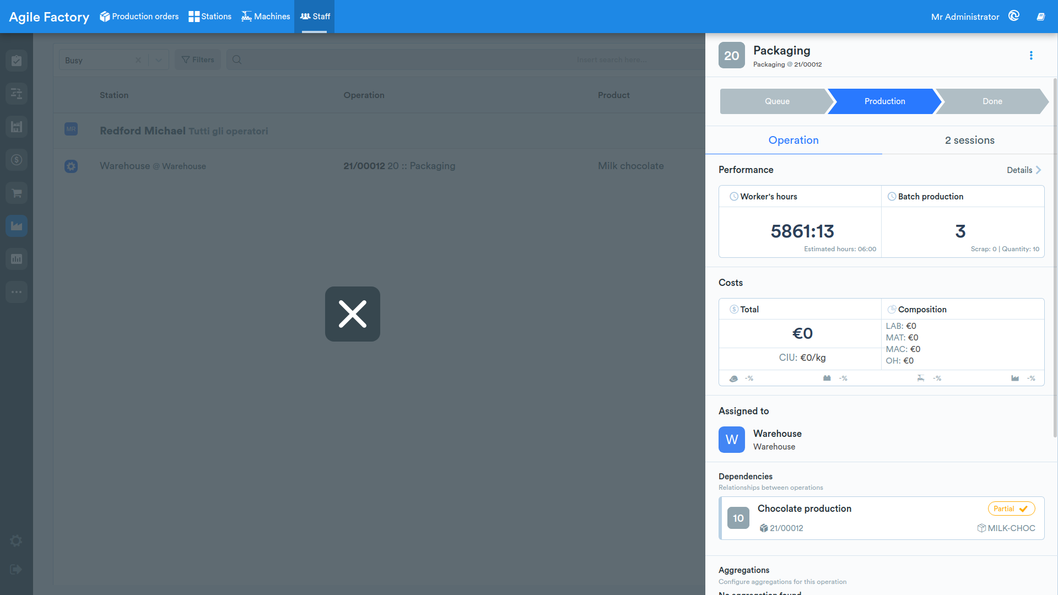
Task: Click the MR avatar for Redford Michael
Action: tap(71, 129)
